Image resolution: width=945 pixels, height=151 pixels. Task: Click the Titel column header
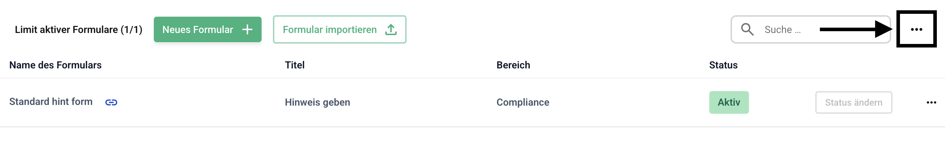[295, 65]
